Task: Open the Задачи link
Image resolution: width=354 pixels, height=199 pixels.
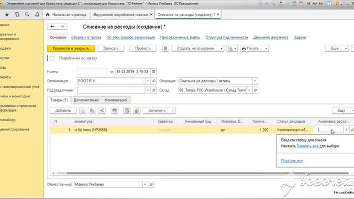Action: click(300, 38)
